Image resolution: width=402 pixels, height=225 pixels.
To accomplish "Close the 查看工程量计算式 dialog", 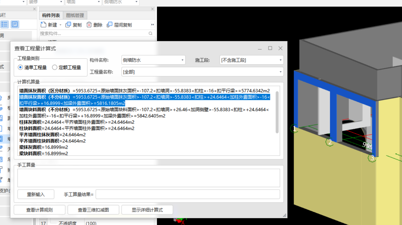I will tap(280, 48).
